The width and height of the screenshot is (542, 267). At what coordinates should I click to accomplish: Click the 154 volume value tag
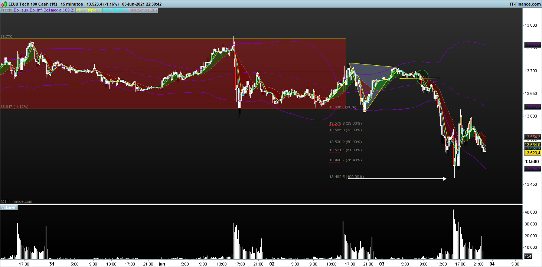pyautogui.click(x=528, y=256)
